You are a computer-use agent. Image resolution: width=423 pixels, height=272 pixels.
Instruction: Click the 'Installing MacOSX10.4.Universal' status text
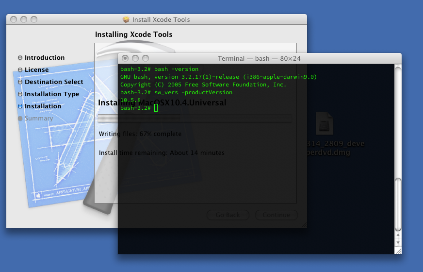click(x=162, y=102)
